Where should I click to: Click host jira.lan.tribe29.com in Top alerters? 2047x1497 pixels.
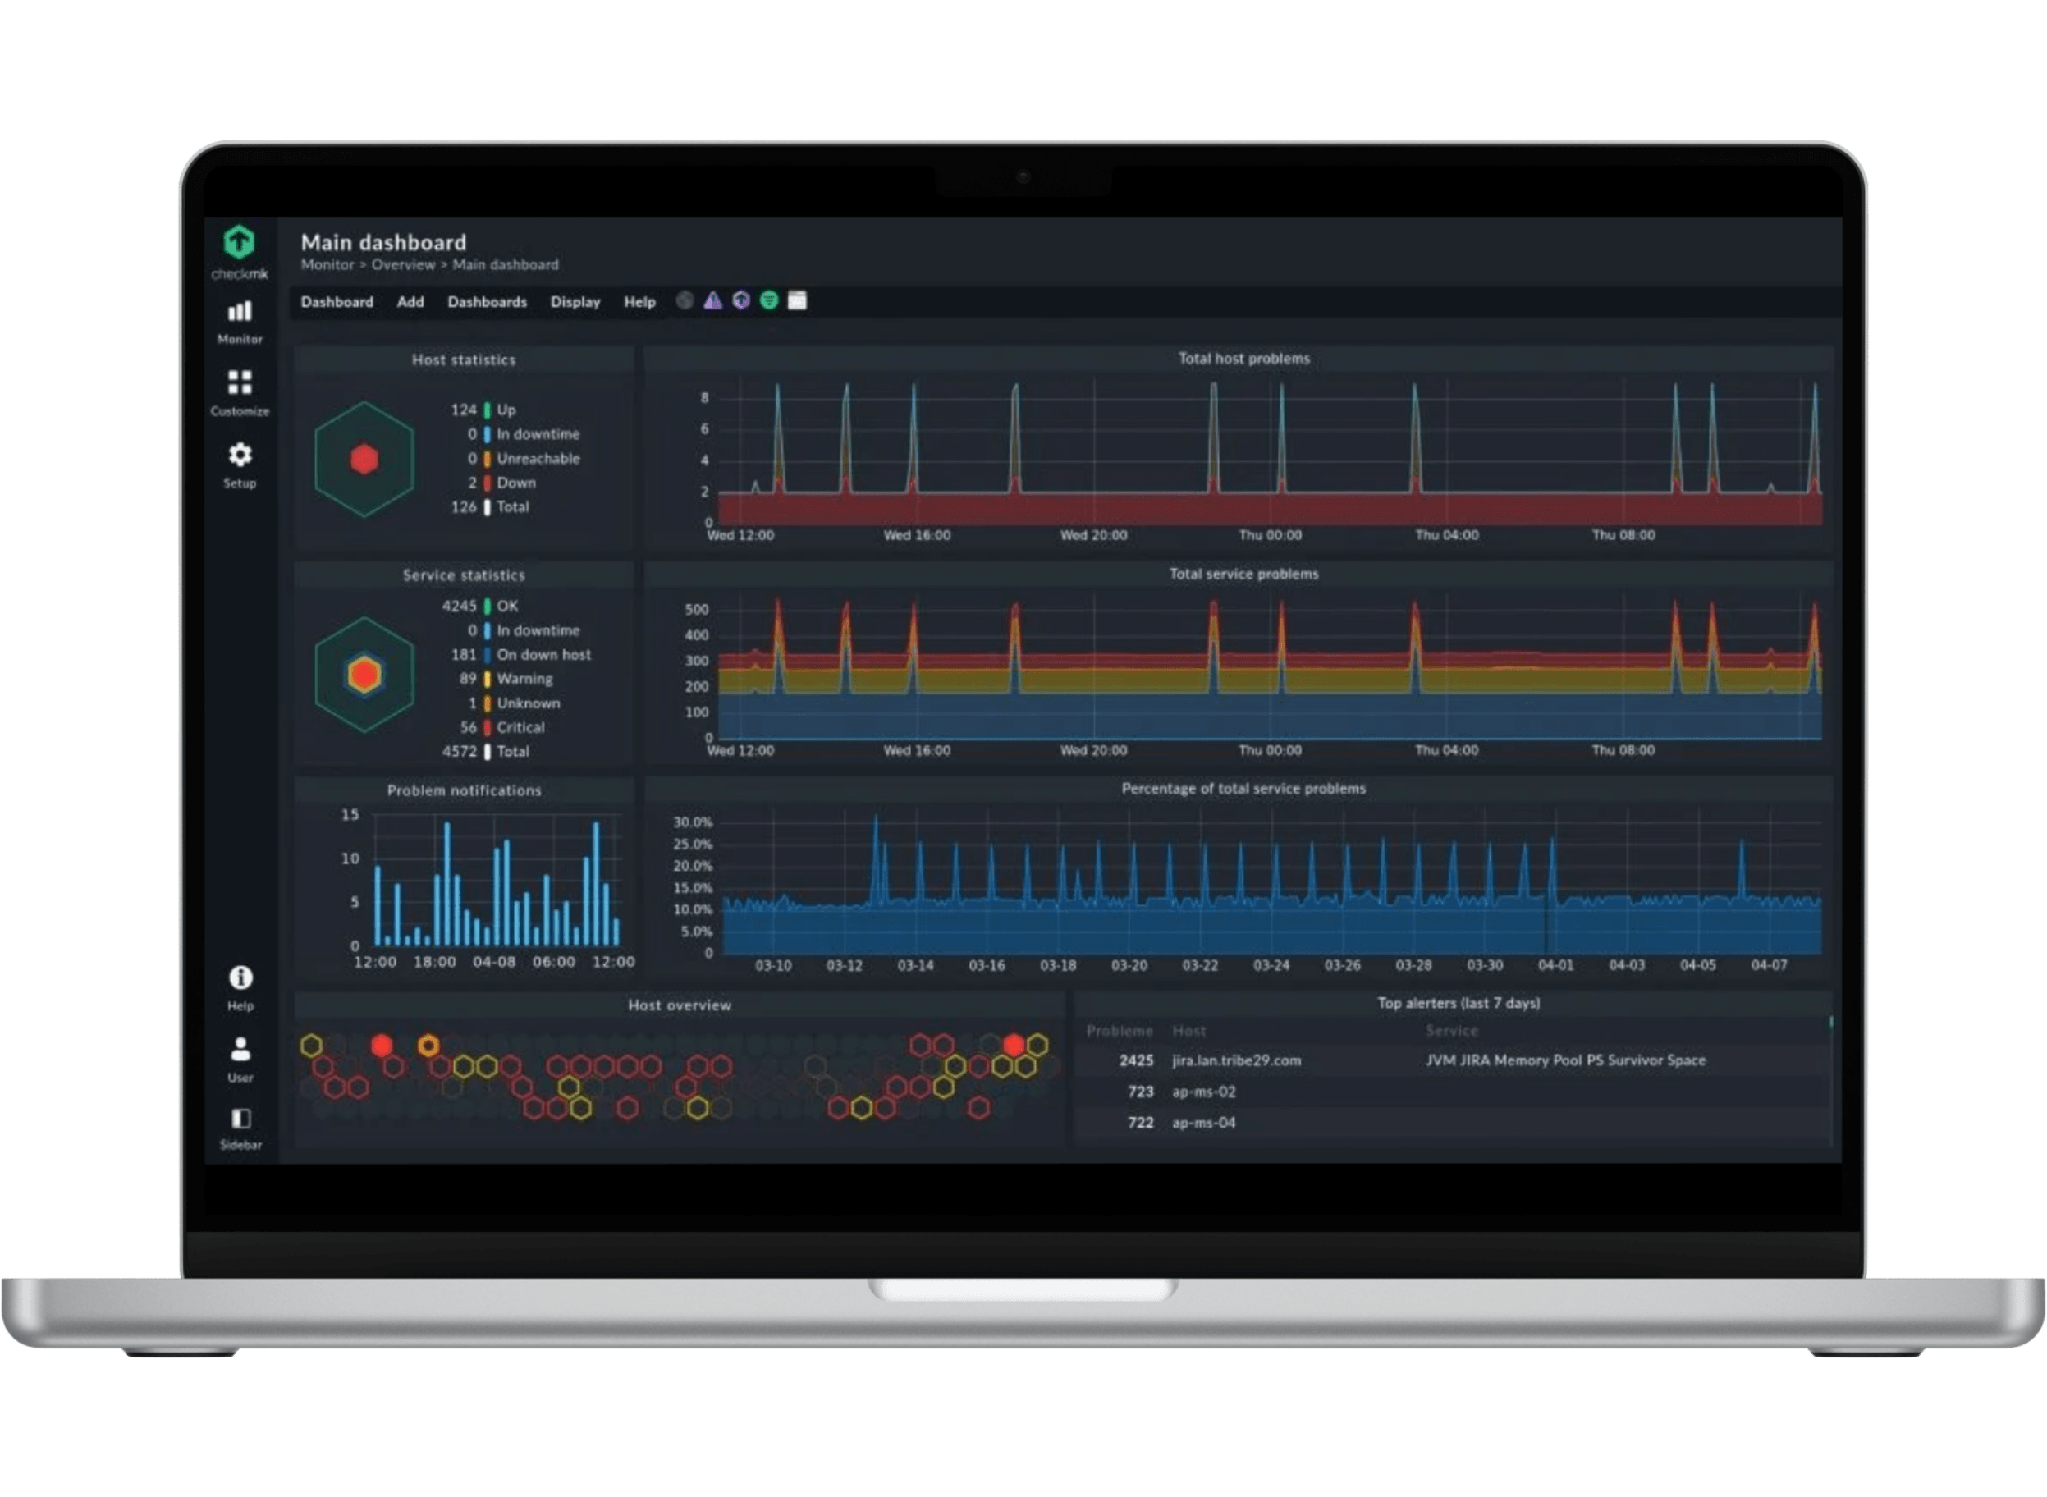tap(1237, 1060)
